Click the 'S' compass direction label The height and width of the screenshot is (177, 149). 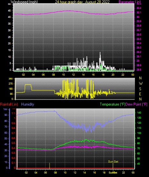tap(140, 89)
